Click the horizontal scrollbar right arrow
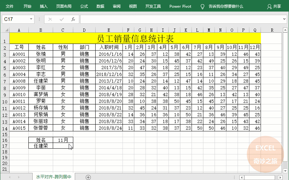 (280, 177)
